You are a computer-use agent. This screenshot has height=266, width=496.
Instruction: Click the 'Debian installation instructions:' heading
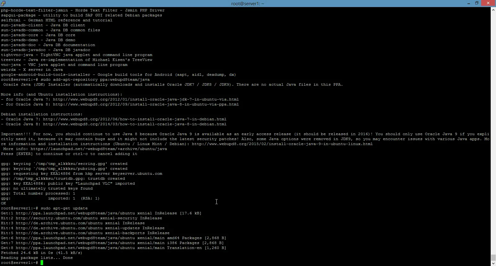coord(42,114)
